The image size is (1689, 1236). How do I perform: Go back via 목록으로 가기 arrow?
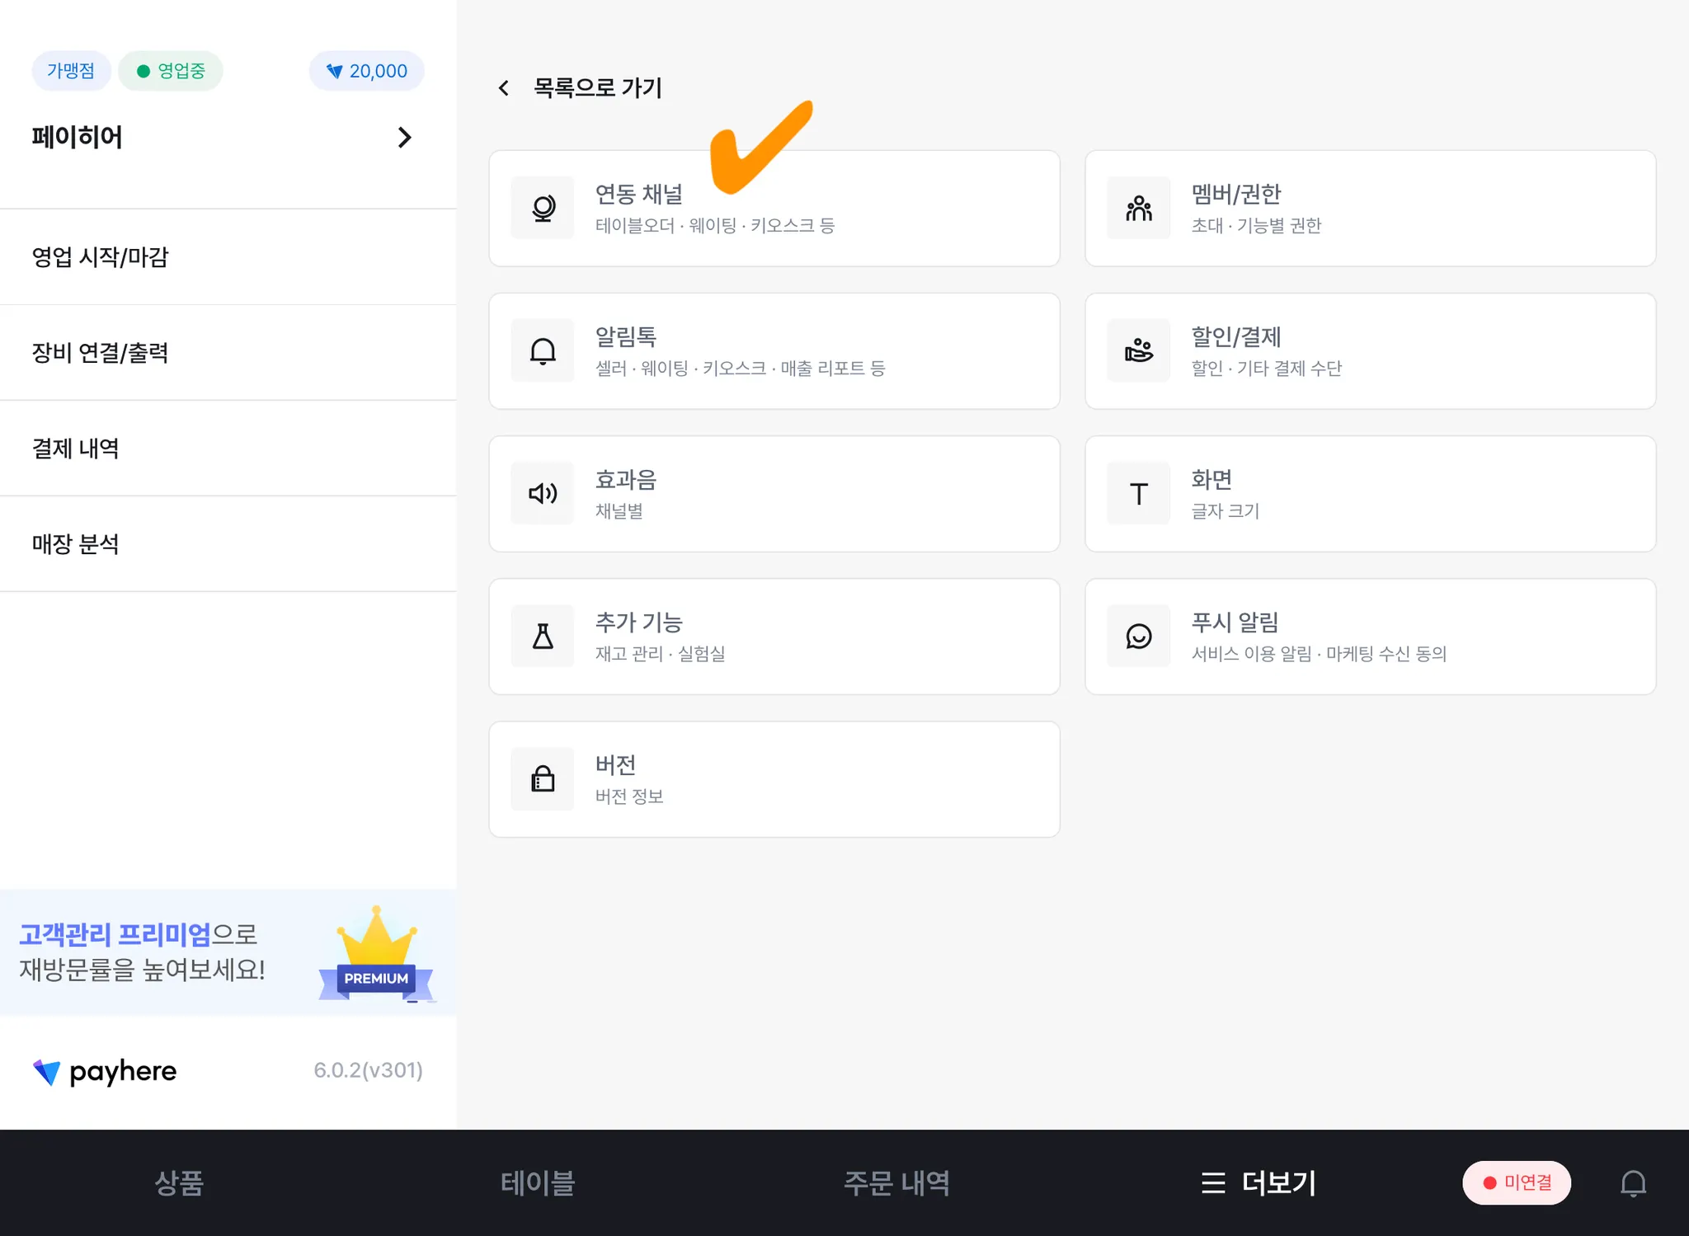504,88
